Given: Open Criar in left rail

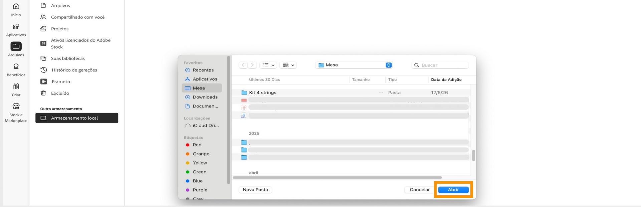Looking at the screenshot, I should click(x=16, y=90).
